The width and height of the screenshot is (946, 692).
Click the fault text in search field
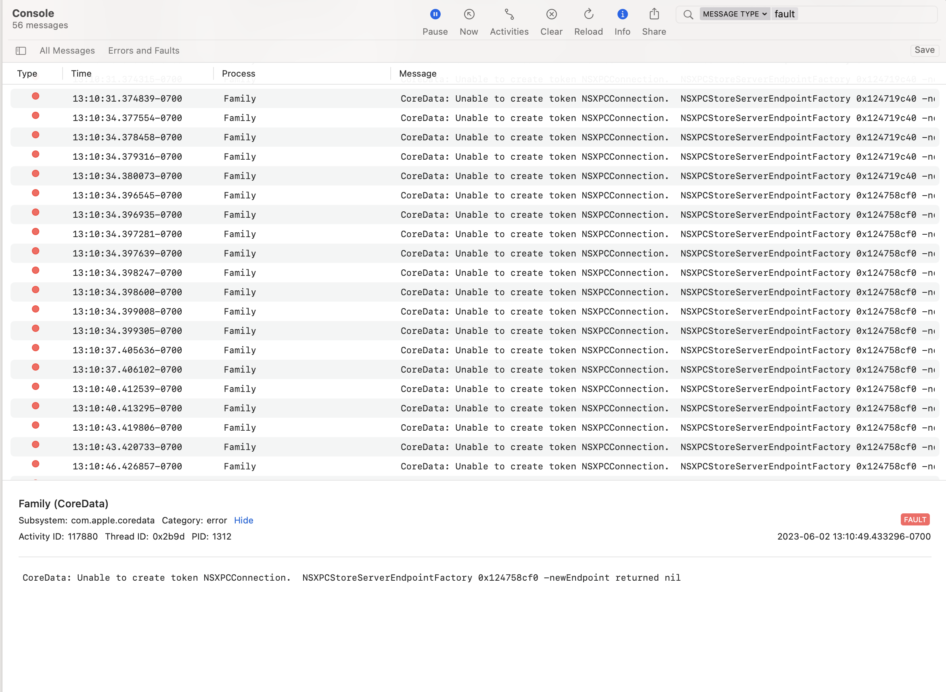(784, 14)
